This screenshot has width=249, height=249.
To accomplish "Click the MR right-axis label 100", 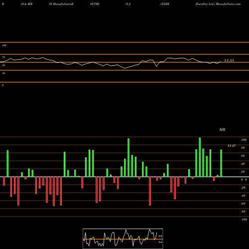I will tap(244, 140).
